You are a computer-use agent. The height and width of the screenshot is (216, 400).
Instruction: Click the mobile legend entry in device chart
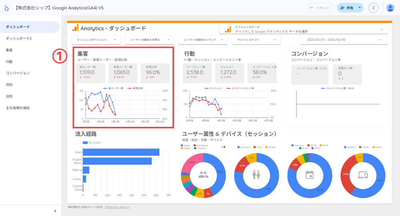tap(364, 147)
